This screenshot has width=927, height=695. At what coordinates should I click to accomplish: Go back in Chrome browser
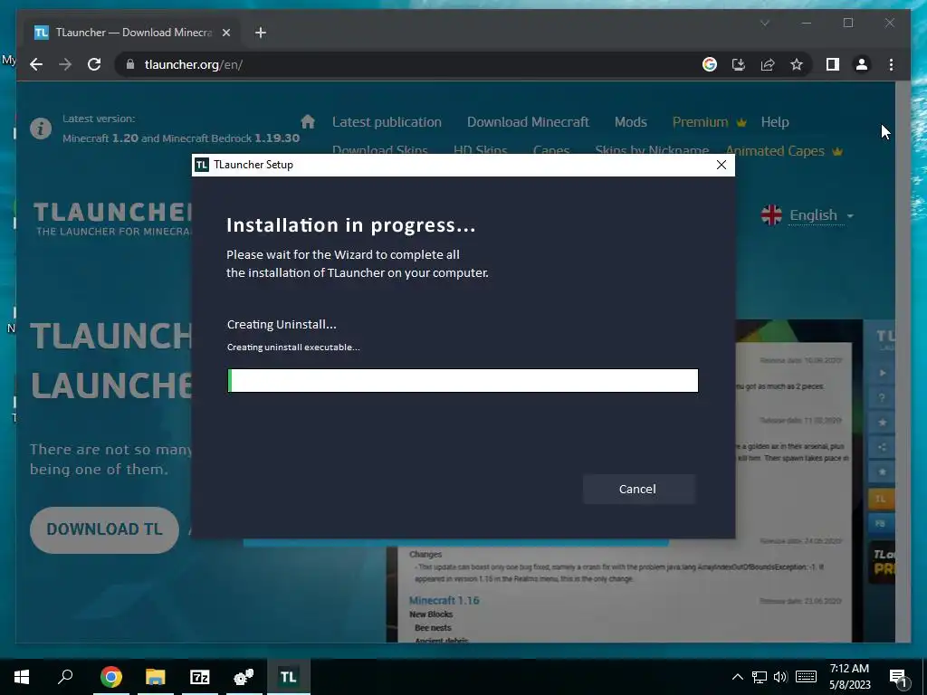coord(36,64)
